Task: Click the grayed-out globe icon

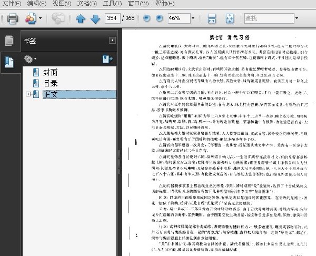Action: tap(58, 18)
